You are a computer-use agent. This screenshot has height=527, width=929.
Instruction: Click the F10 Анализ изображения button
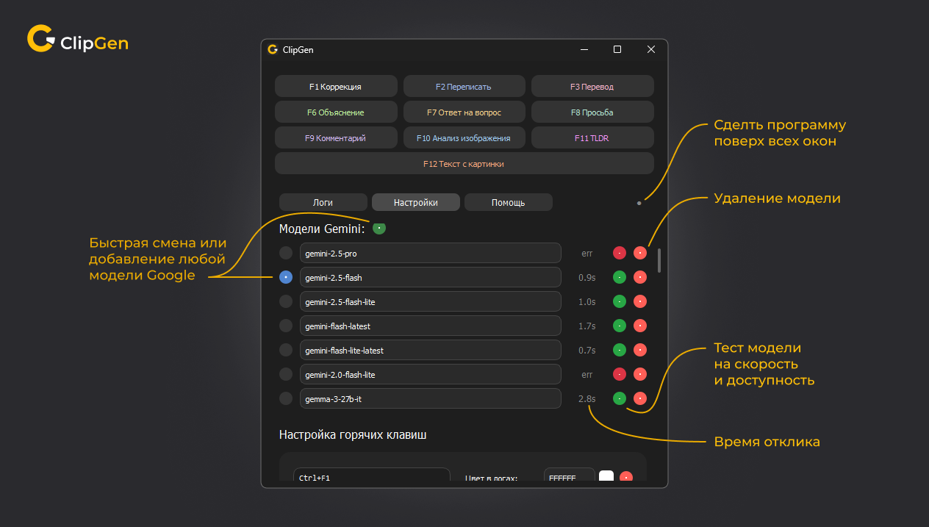click(464, 137)
